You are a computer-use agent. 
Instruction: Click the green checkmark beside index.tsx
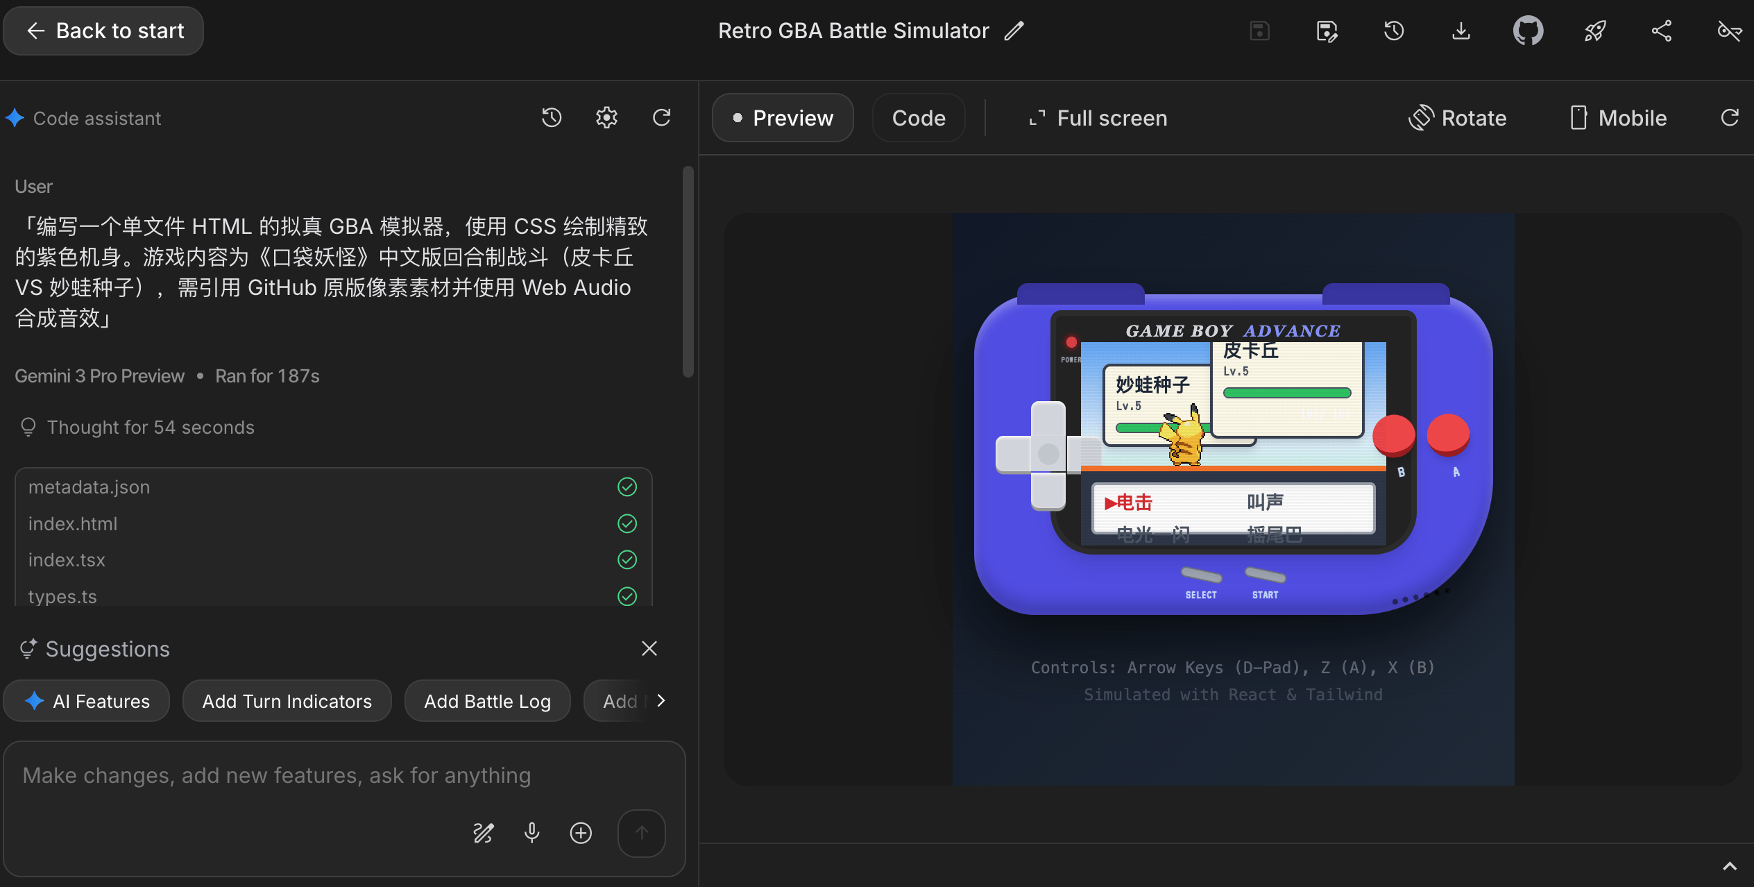(x=627, y=559)
